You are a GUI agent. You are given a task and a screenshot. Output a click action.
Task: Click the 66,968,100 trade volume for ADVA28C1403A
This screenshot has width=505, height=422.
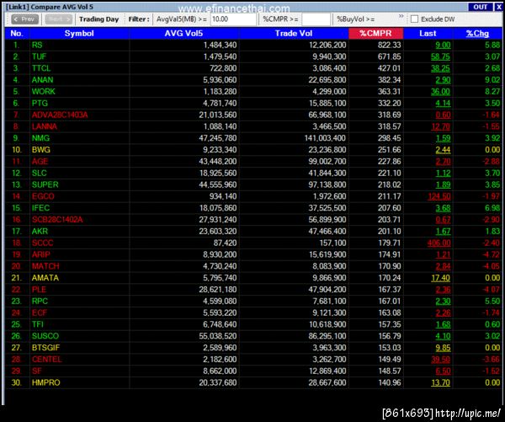327,115
